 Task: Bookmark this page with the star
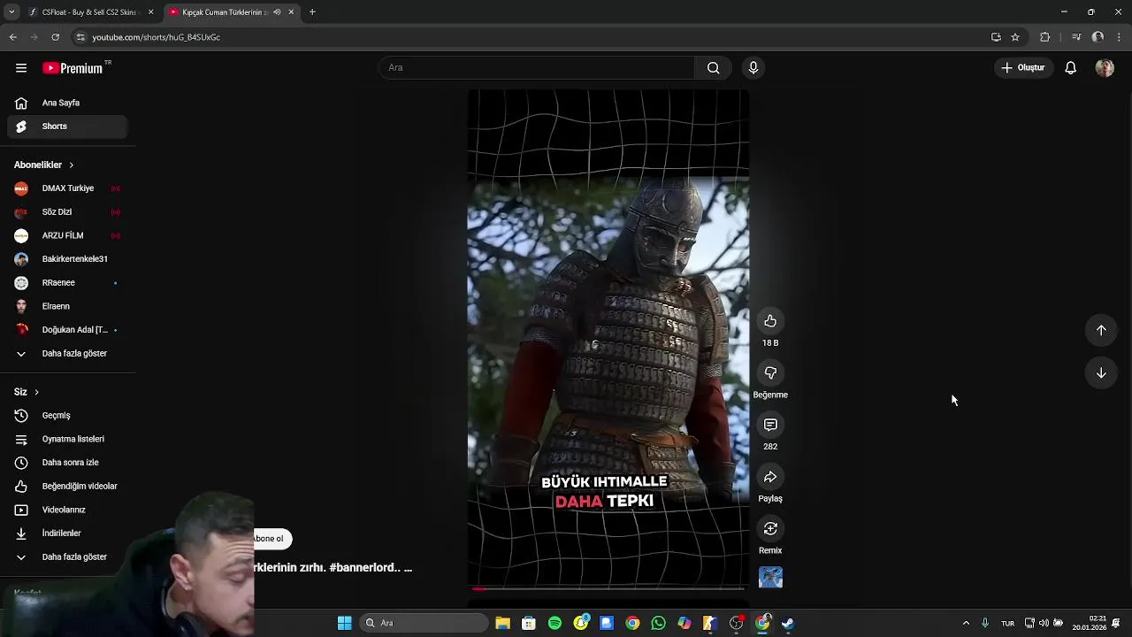(1015, 37)
